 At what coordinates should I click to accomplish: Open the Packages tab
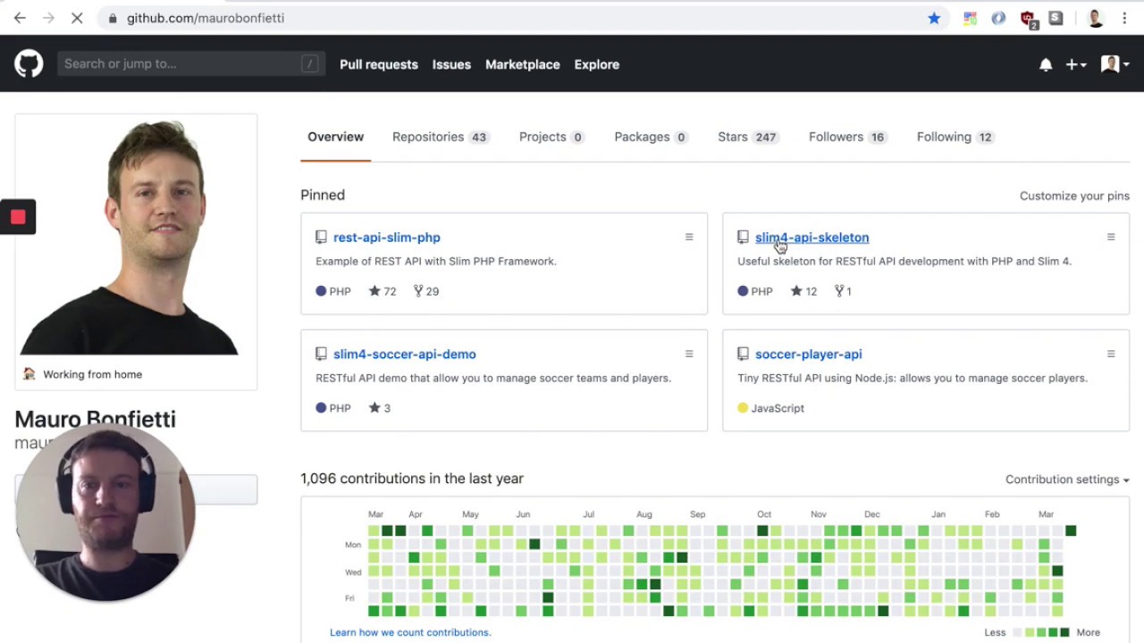point(651,137)
